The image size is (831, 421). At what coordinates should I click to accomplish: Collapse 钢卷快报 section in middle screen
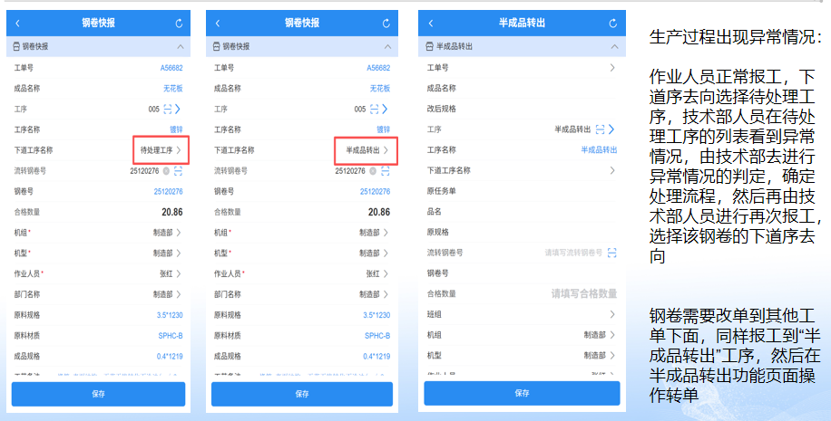pyautogui.click(x=387, y=46)
